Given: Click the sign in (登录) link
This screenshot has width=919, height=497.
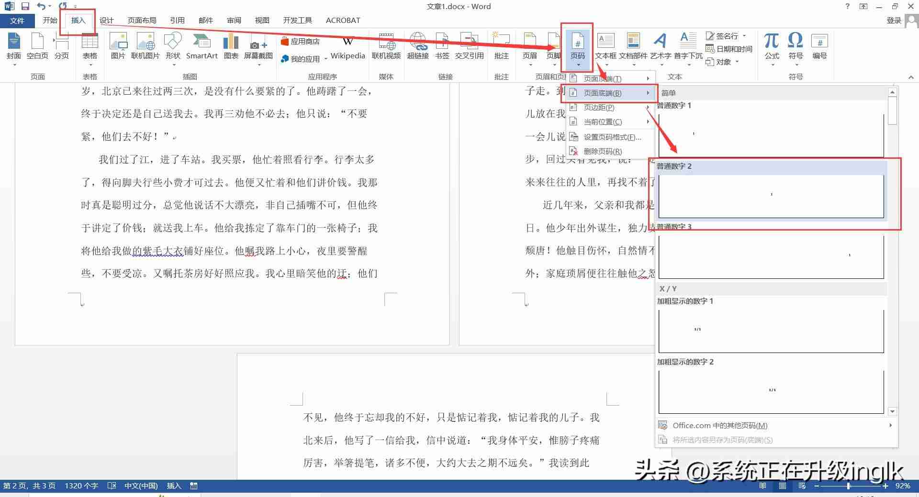Looking at the screenshot, I should click(894, 20).
